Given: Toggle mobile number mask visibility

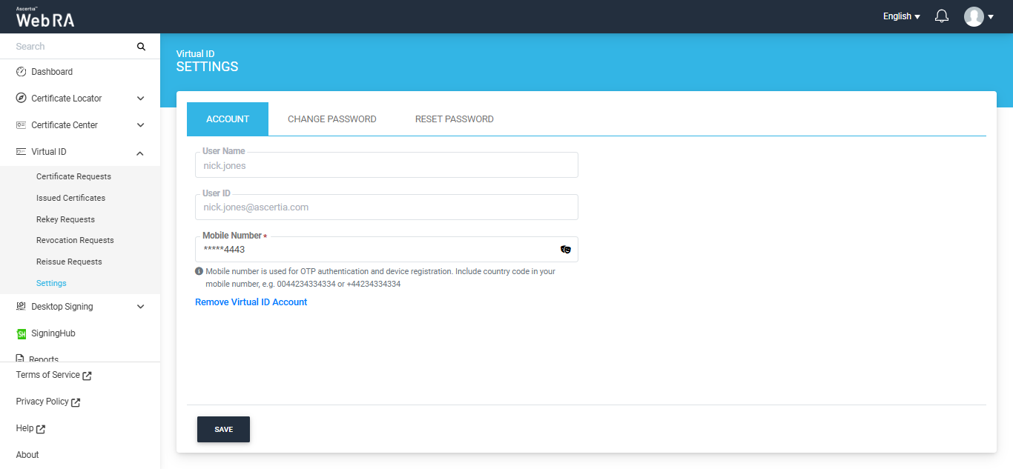Looking at the screenshot, I should click(x=565, y=250).
